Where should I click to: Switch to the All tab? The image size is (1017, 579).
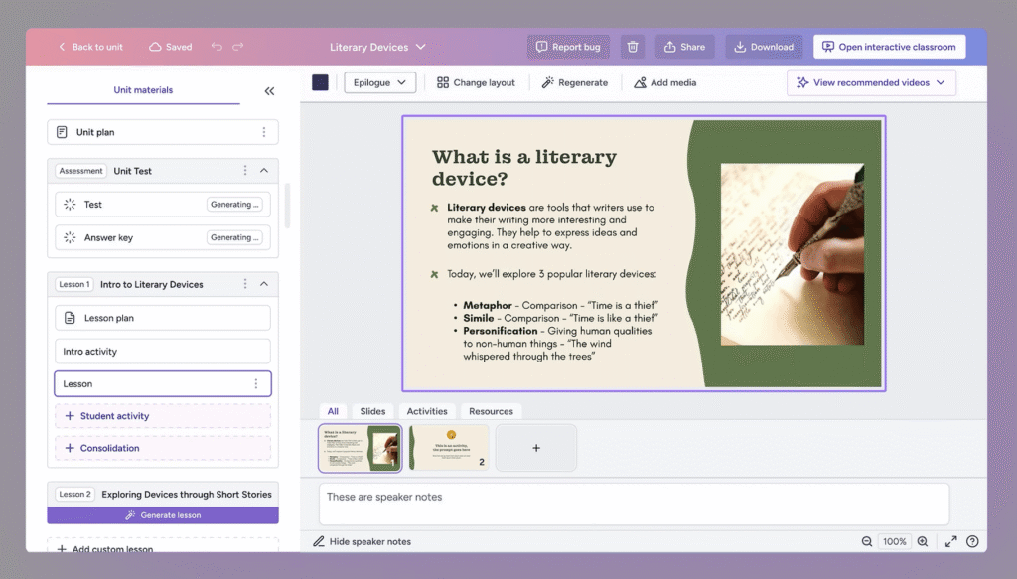(333, 411)
